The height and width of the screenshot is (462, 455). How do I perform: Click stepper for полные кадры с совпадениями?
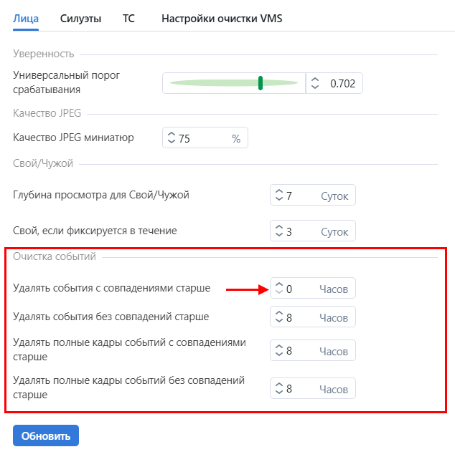pyautogui.click(x=278, y=351)
